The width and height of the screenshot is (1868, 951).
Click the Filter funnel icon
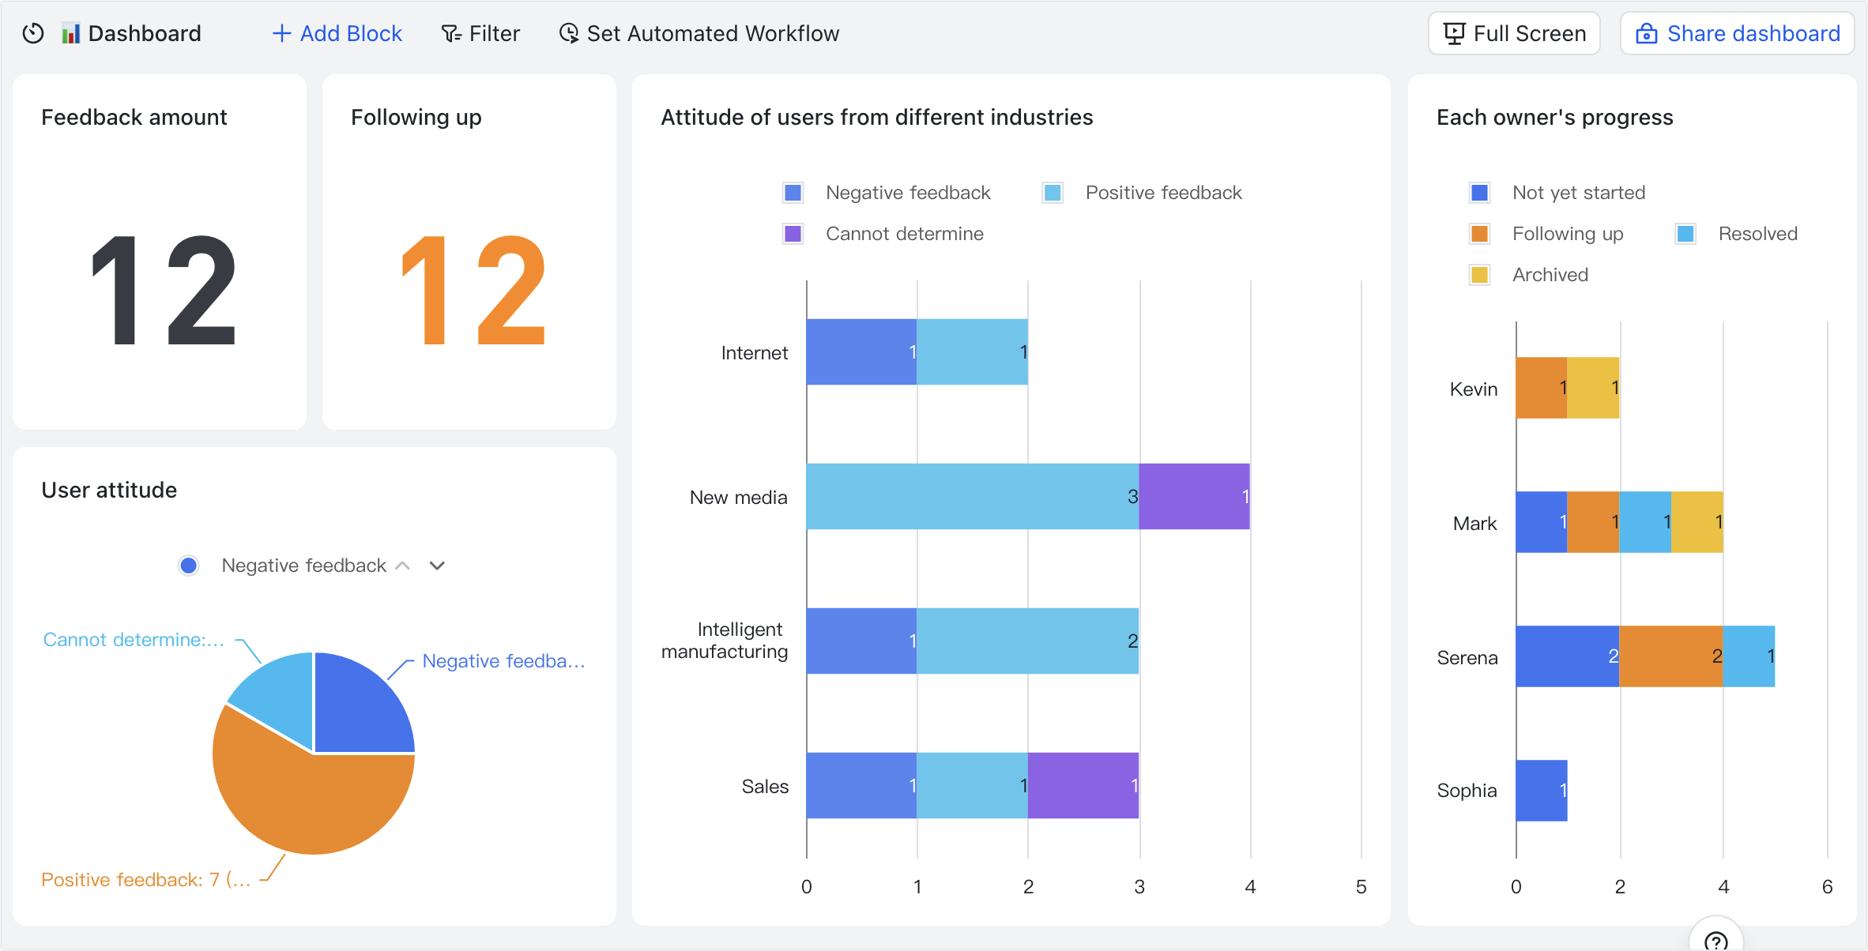(451, 33)
